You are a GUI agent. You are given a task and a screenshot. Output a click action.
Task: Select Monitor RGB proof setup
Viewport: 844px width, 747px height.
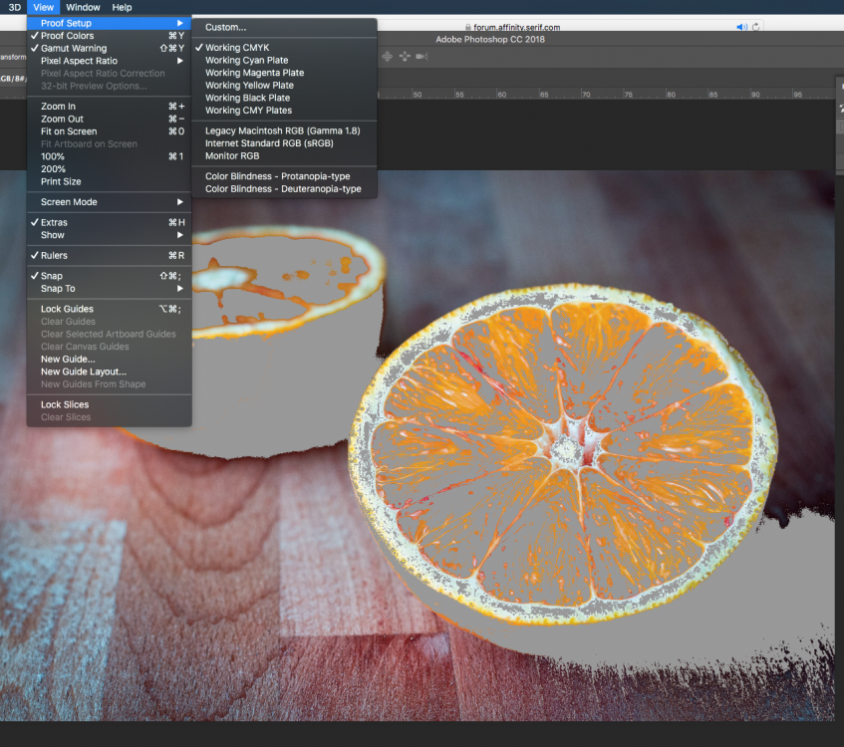(231, 155)
